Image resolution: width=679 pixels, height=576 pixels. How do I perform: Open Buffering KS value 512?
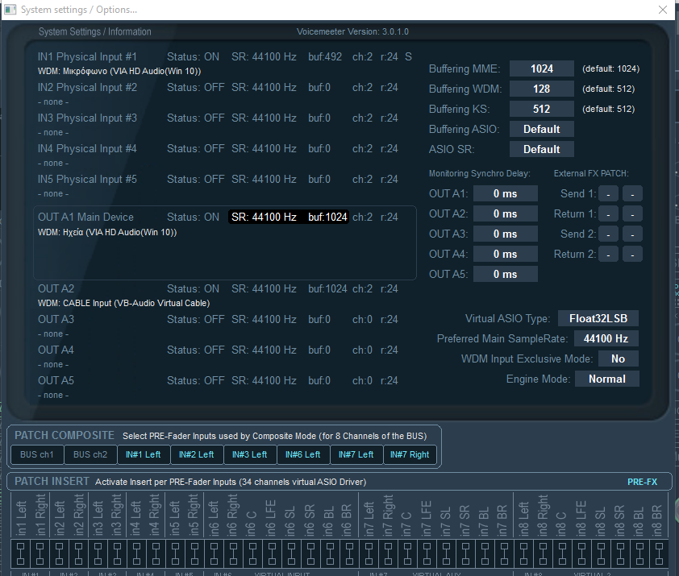pos(542,109)
